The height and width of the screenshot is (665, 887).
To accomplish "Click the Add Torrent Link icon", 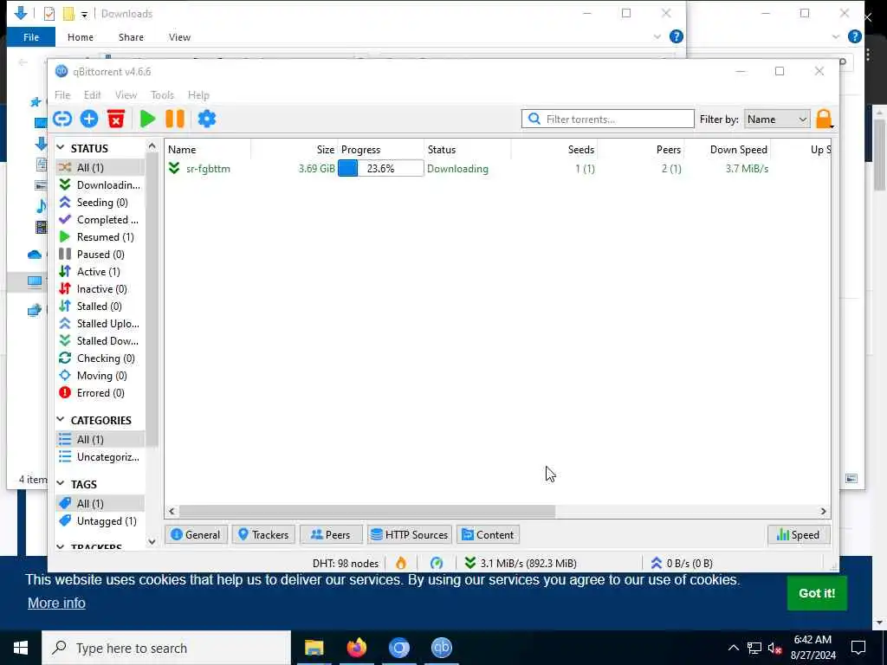I will (62, 119).
